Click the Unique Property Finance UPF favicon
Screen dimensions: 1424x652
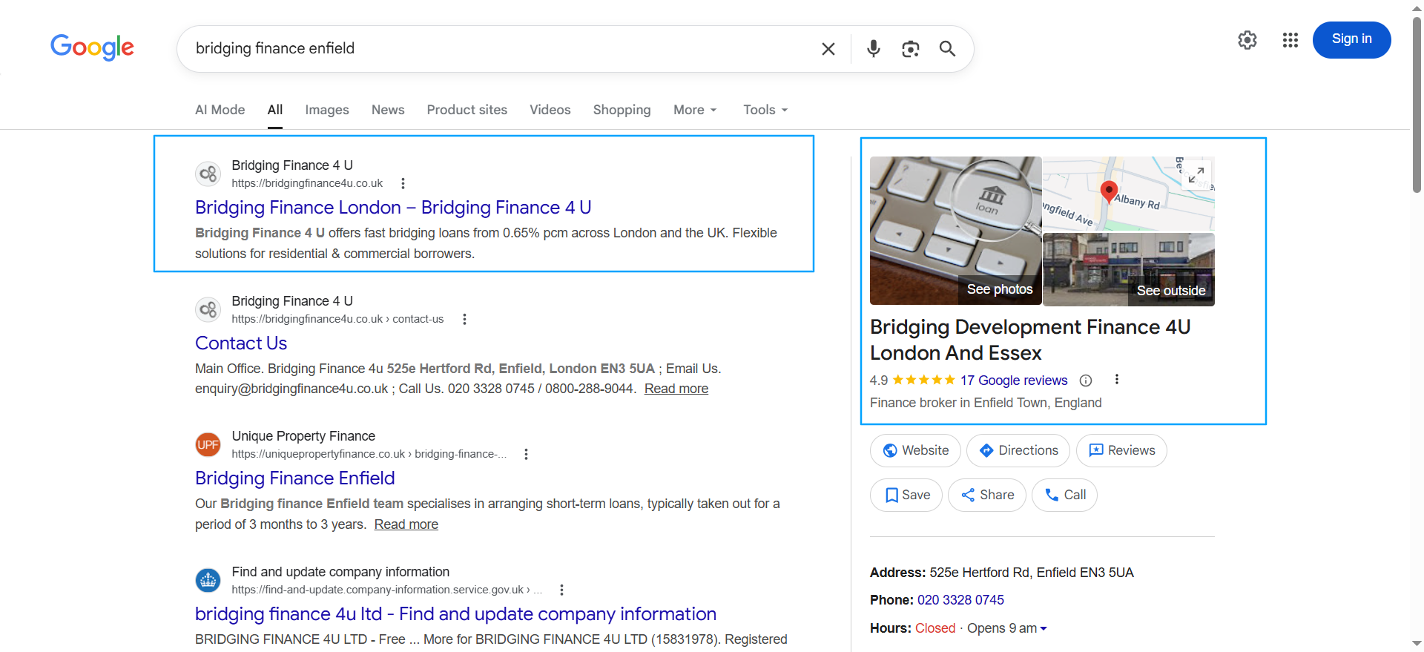(x=208, y=445)
